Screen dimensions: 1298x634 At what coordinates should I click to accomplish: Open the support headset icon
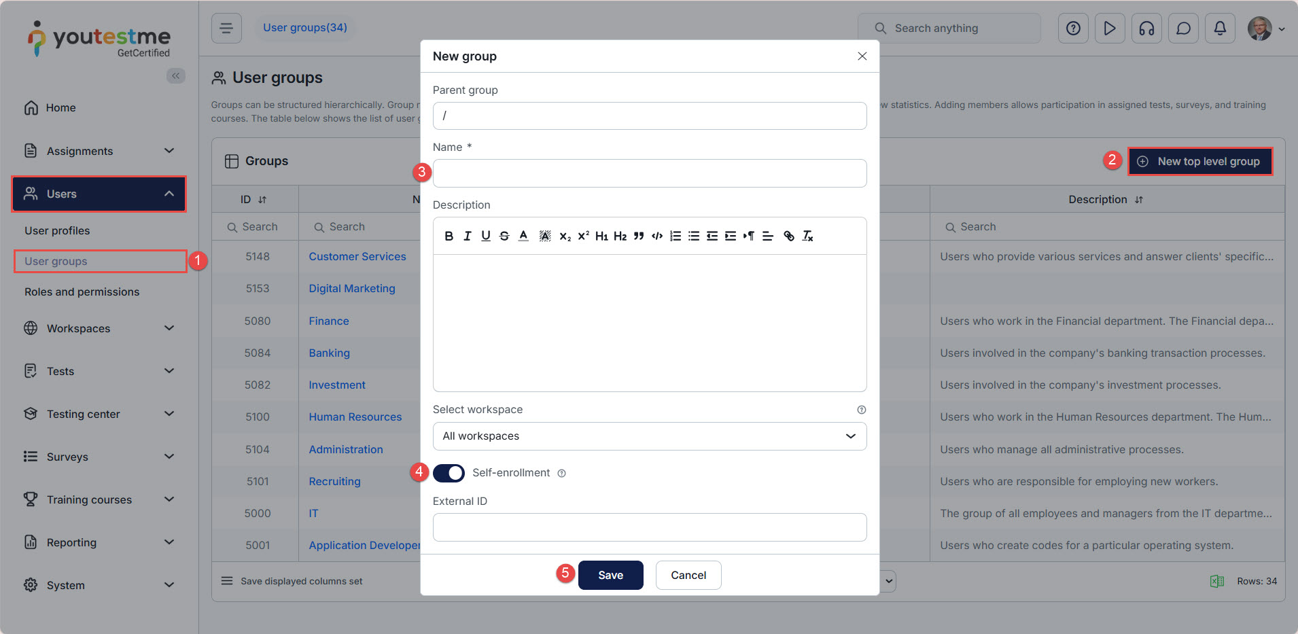[x=1146, y=28]
